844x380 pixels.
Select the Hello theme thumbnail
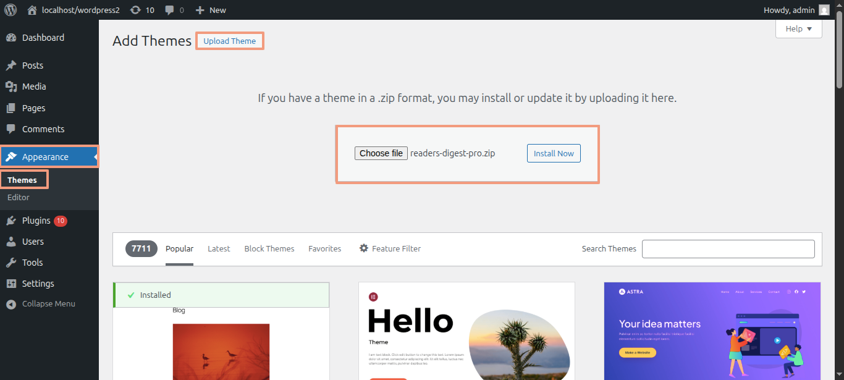pos(466,331)
